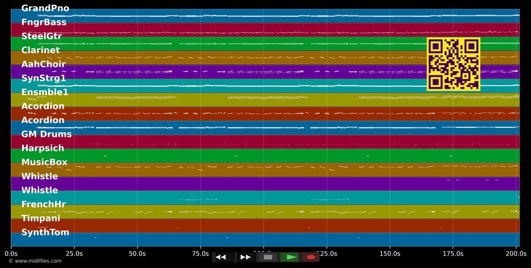This screenshot has height=268, width=531.
Task: Jump to the 50.0s timeline marker
Action: coord(137,254)
